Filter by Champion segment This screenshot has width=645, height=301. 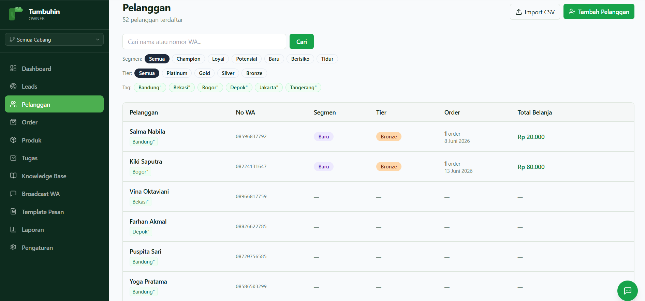tap(188, 59)
